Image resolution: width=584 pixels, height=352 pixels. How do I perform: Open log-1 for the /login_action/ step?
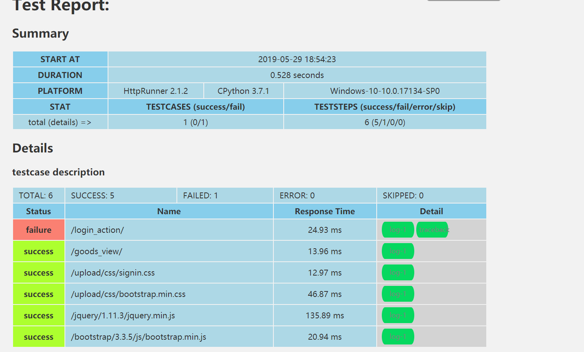398,230
